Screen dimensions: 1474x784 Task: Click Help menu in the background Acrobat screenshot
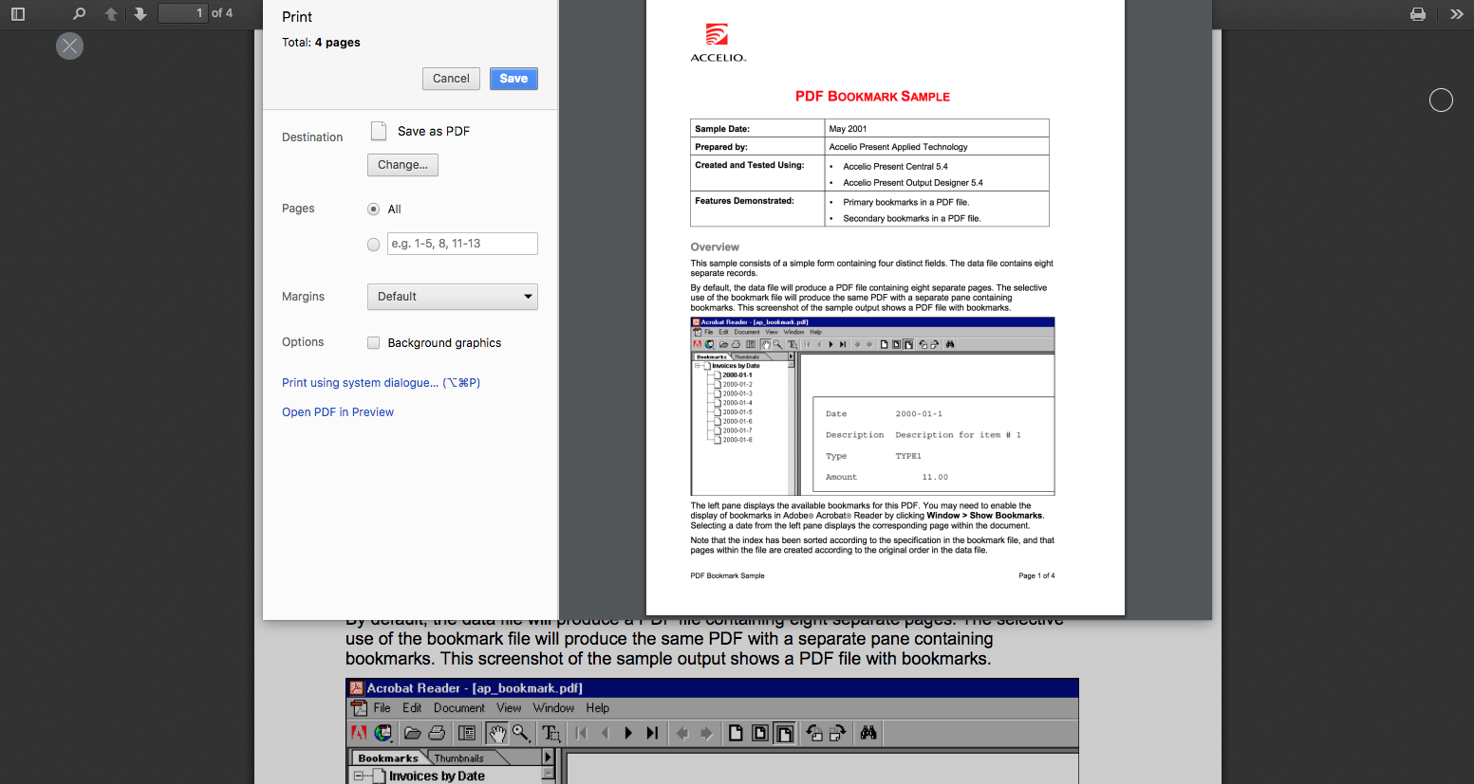(597, 708)
